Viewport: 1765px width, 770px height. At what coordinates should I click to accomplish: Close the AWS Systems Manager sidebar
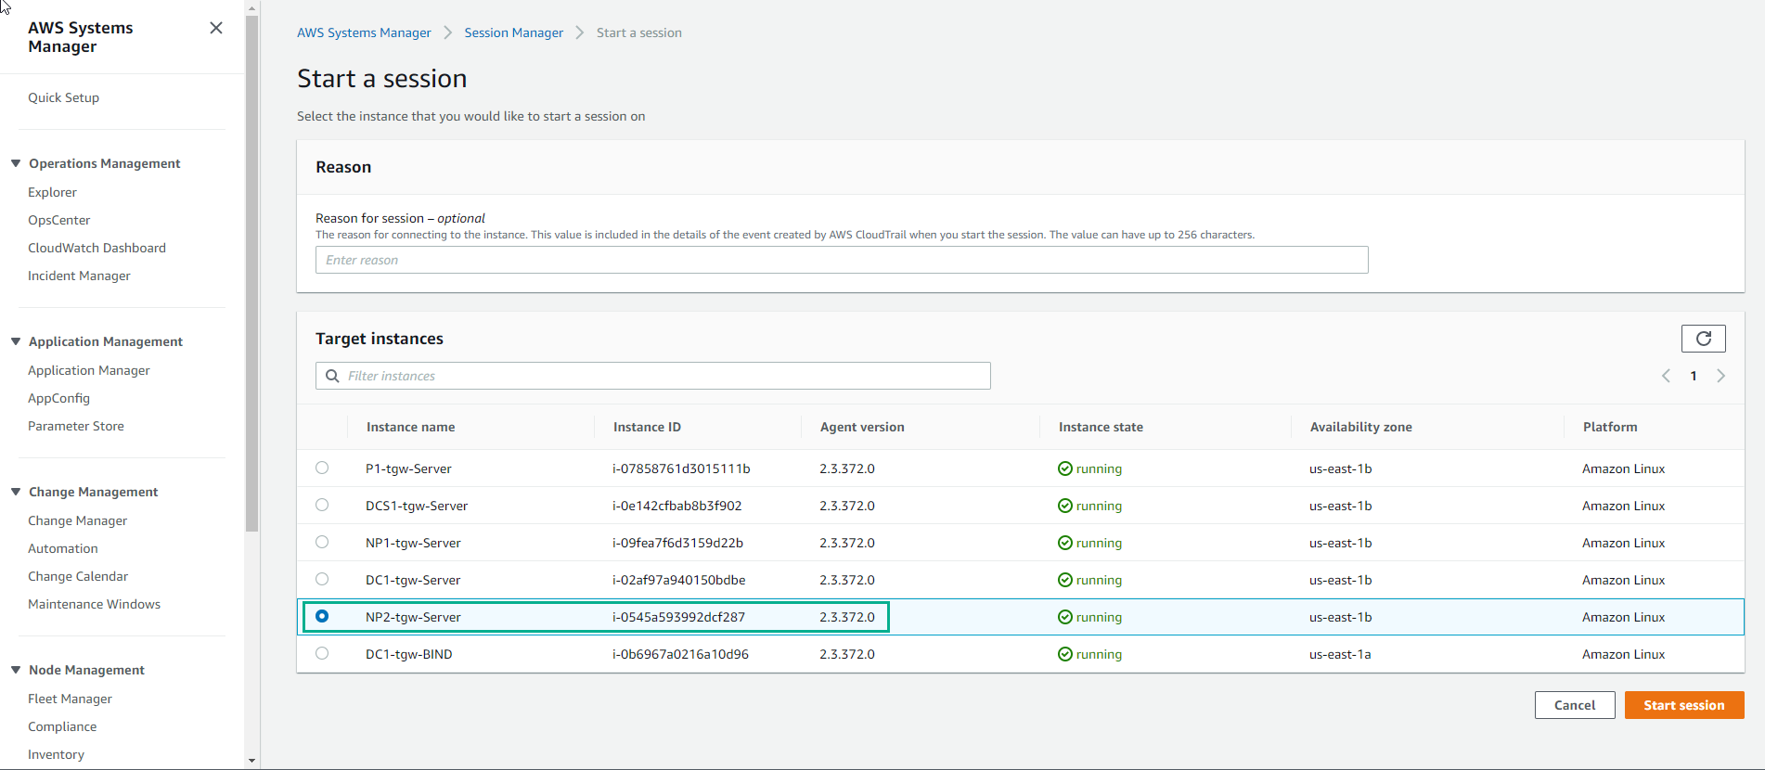coord(216,28)
